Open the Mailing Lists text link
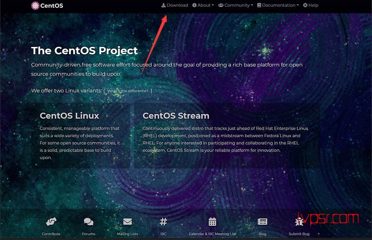The height and width of the screenshot is (240, 372). tap(127, 234)
